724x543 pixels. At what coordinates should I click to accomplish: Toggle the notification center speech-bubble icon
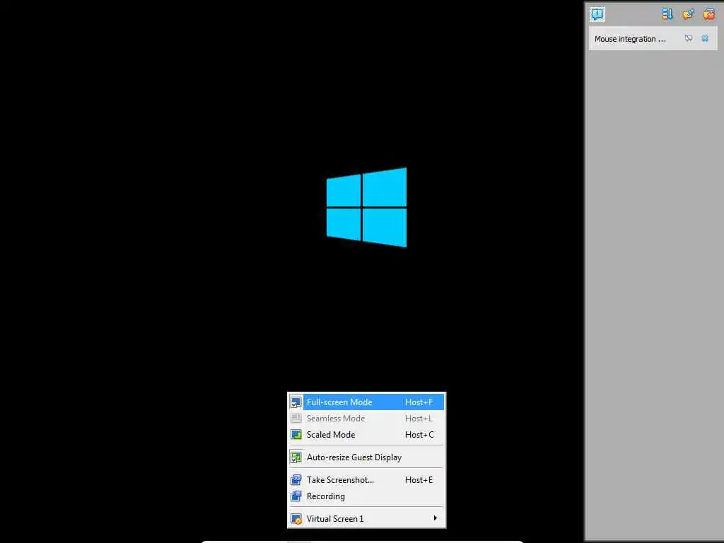(x=597, y=14)
